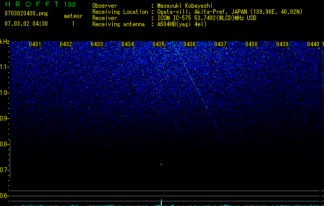Screen dimensions: 324x206
Task: Click the Receiver label
Action: [105, 18]
